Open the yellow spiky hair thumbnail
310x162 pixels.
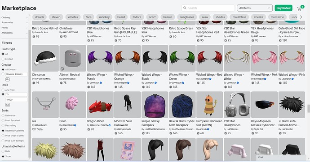(45, 149)
